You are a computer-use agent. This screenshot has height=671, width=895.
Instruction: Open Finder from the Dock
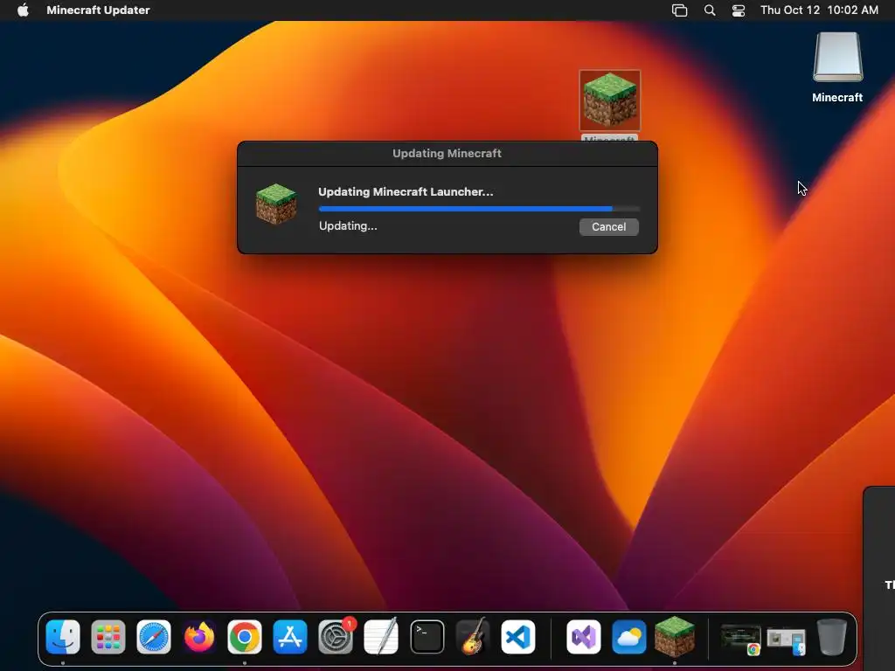point(63,637)
